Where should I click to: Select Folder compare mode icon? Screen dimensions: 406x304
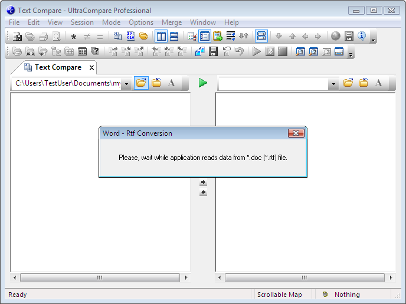click(143, 36)
